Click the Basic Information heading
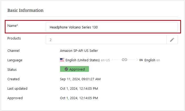 point(25,11)
